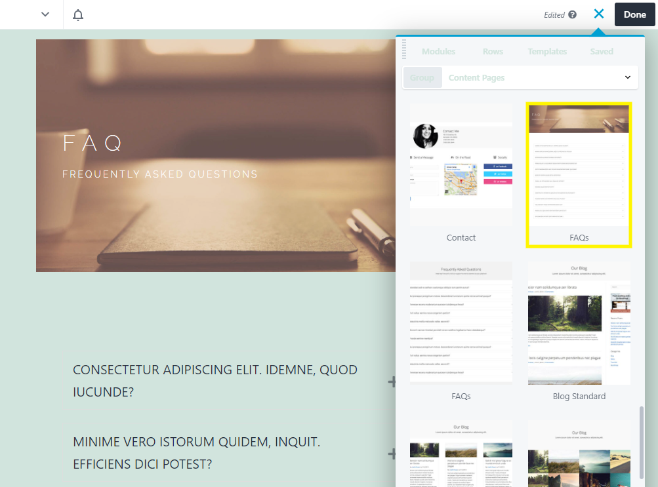Choose the highlighted FAQs template with photo header
658x487 pixels.
[579, 174]
